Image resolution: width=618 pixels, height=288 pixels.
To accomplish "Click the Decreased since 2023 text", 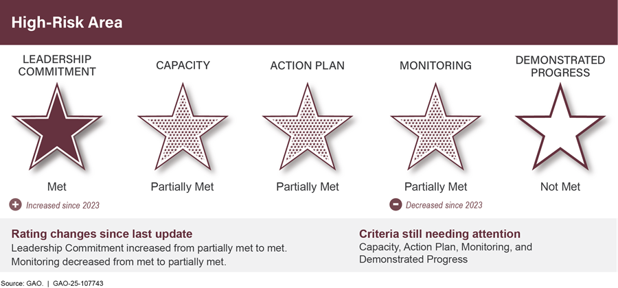I will click(444, 205).
